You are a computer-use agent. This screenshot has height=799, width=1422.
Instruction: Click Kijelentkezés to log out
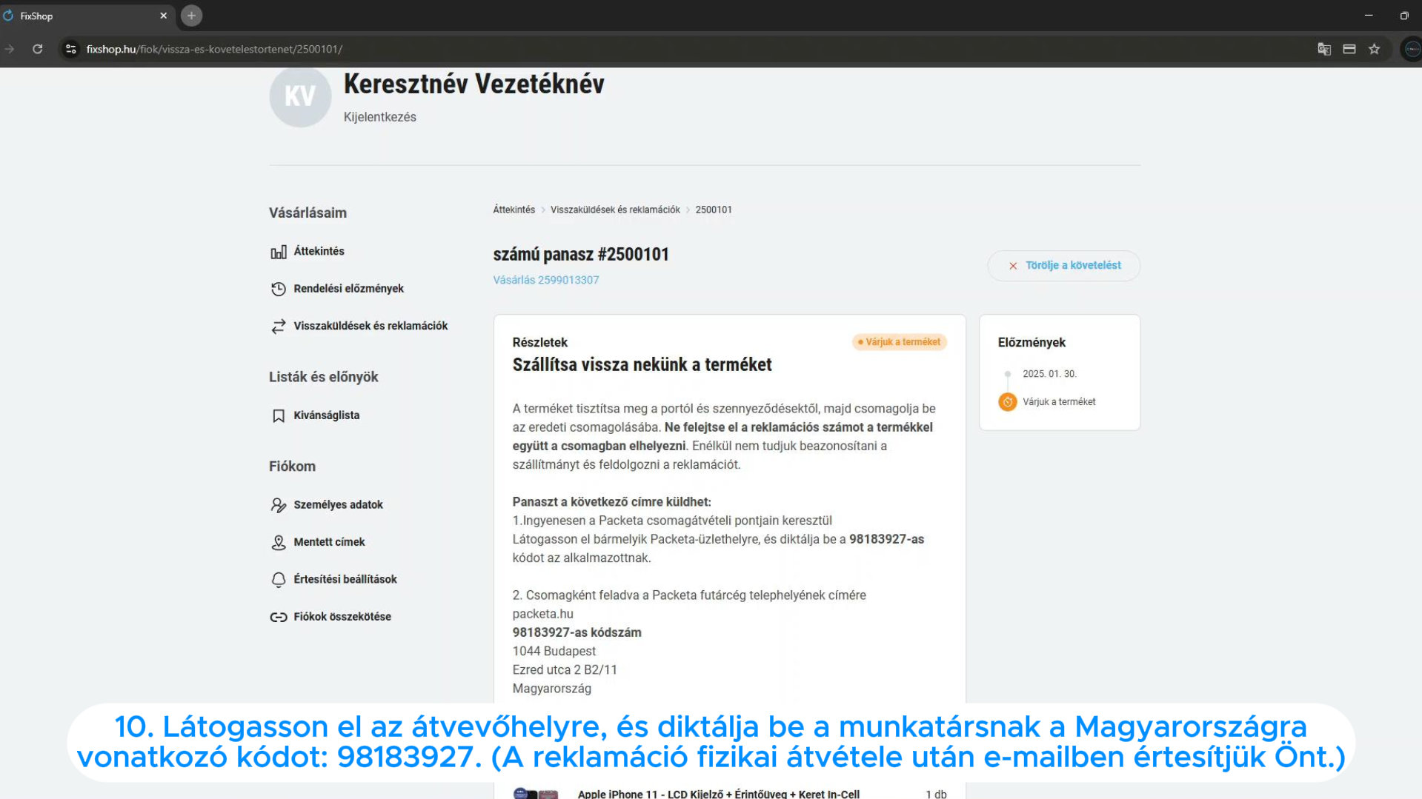point(379,117)
